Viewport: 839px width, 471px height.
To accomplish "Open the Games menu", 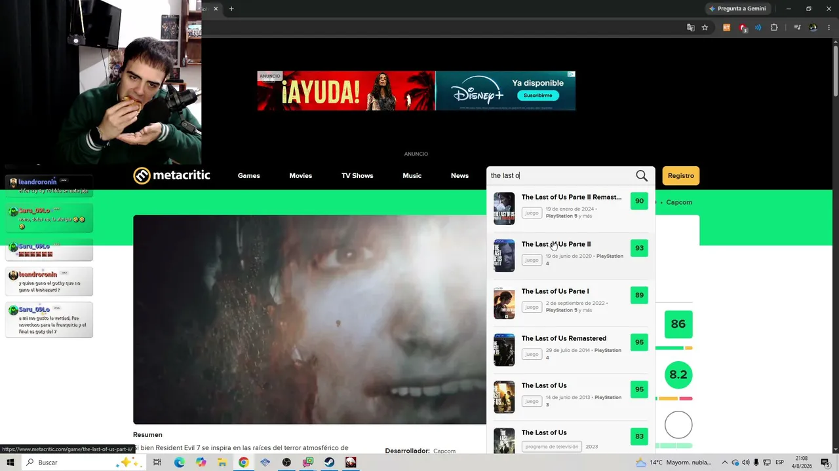I will (x=249, y=175).
